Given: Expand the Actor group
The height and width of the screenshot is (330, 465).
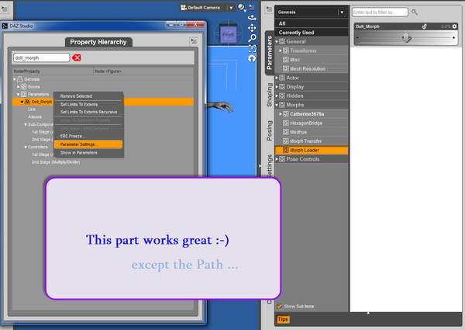Looking at the screenshot, I should pyautogui.click(x=277, y=78).
